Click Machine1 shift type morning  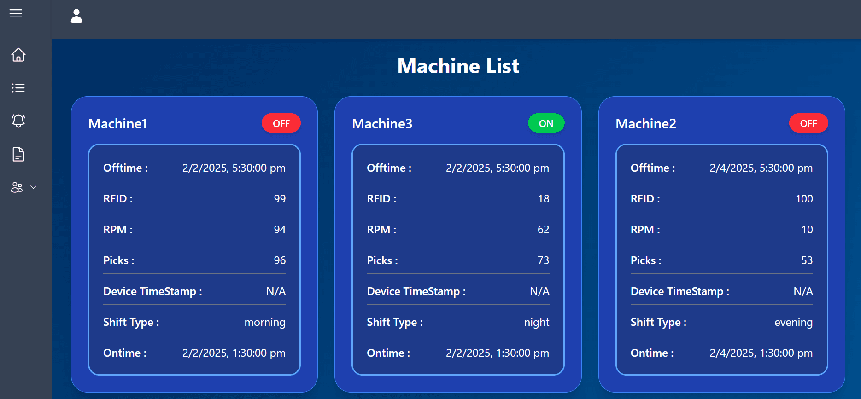(265, 322)
